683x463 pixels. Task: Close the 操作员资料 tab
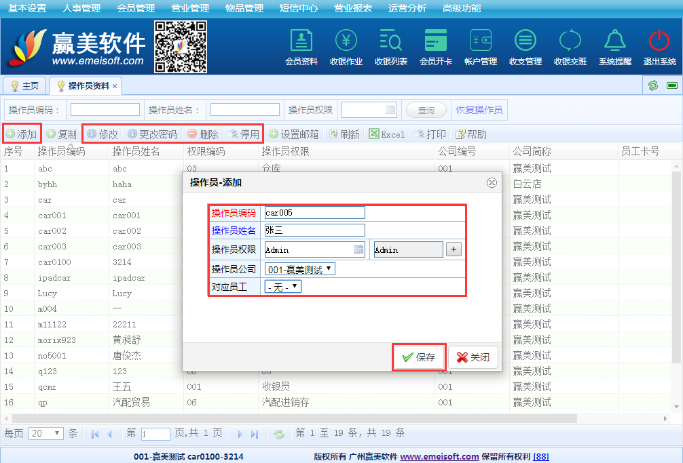pyautogui.click(x=115, y=86)
